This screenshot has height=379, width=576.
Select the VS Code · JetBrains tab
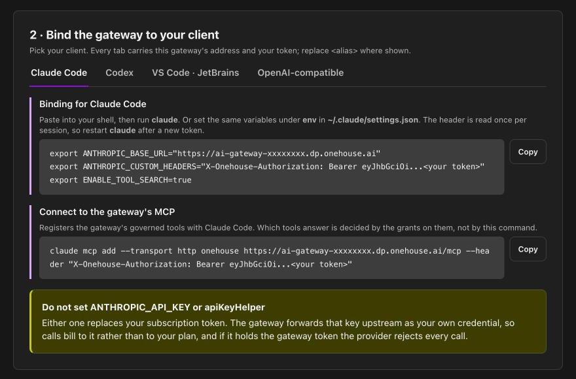coord(196,73)
